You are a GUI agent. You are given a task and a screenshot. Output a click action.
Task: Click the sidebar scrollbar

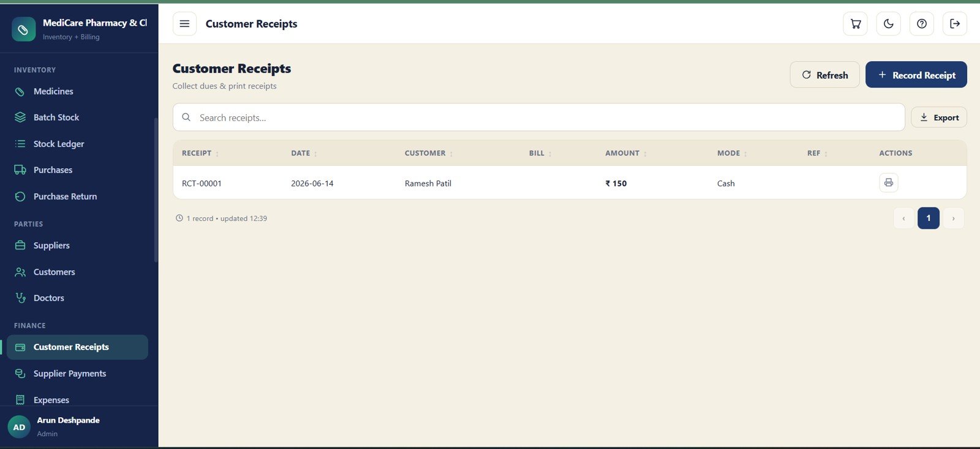pyautogui.click(x=156, y=190)
